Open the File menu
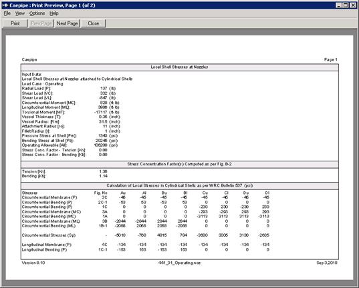The height and width of the screenshot is (288, 359). tap(7, 13)
